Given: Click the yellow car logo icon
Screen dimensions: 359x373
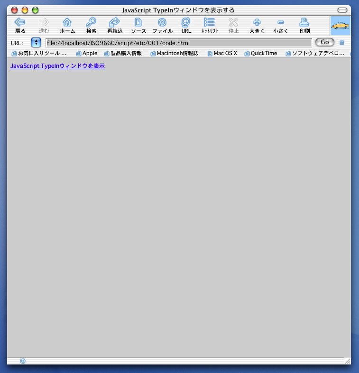Looking at the screenshot, I should [340, 26].
